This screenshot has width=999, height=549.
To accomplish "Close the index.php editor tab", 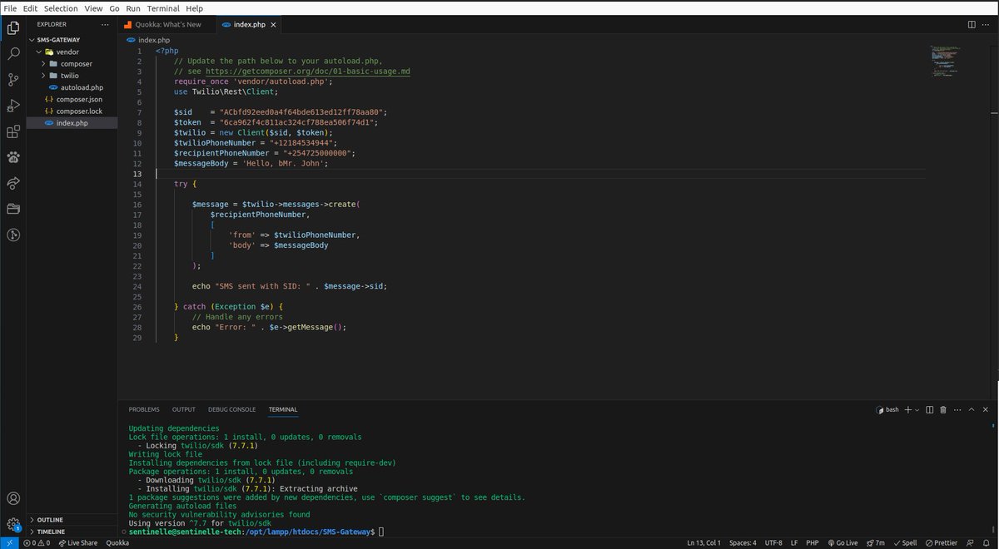I will (x=273, y=25).
